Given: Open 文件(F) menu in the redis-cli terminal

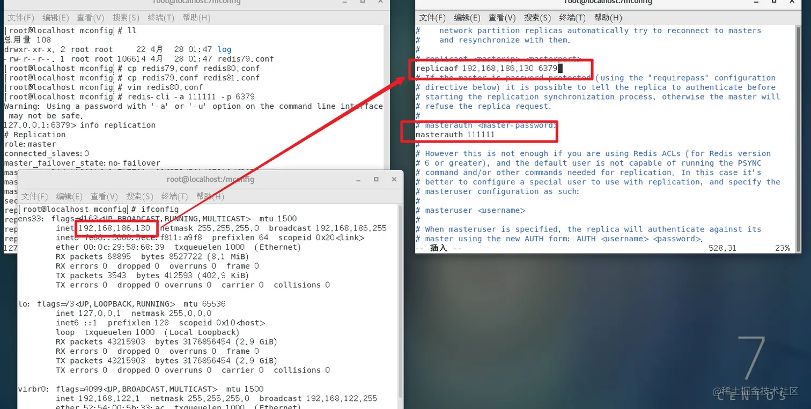Looking at the screenshot, I should tap(20, 18).
